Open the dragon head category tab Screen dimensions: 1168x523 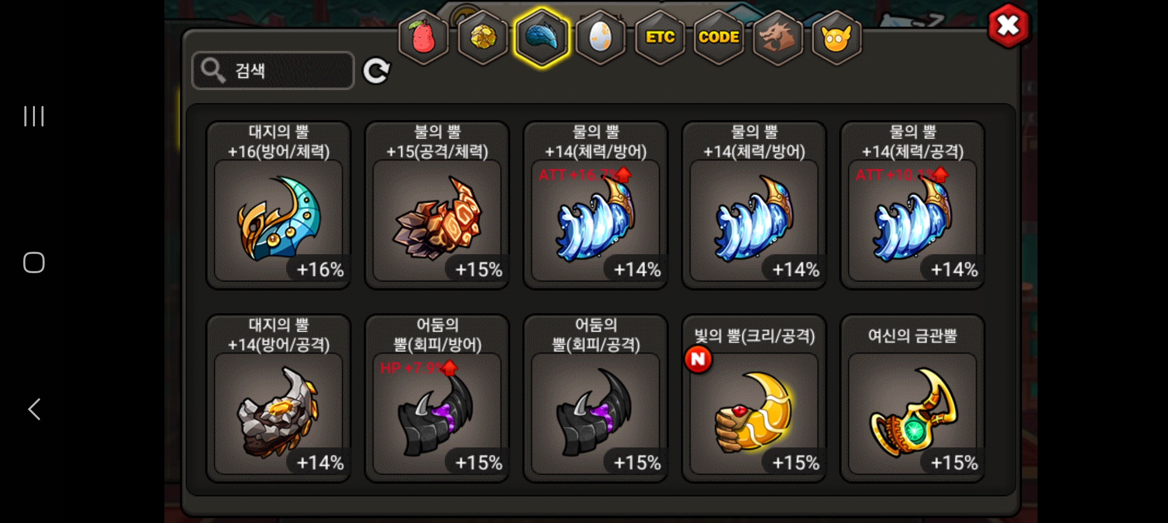(x=778, y=37)
